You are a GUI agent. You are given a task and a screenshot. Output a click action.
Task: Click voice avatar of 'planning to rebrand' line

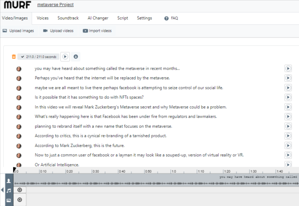(19, 127)
